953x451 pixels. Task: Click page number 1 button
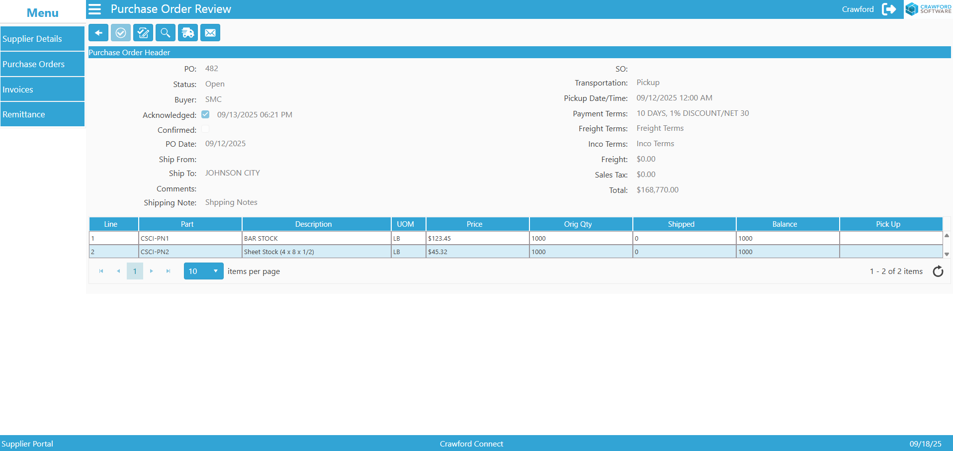point(135,271)
